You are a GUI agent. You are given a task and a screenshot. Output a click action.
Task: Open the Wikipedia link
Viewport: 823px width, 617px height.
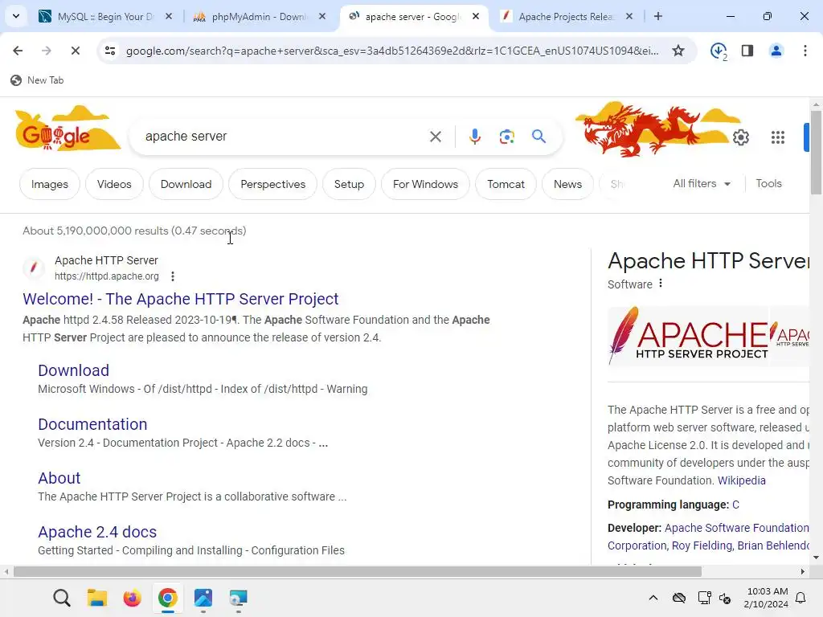coord(741,480)
